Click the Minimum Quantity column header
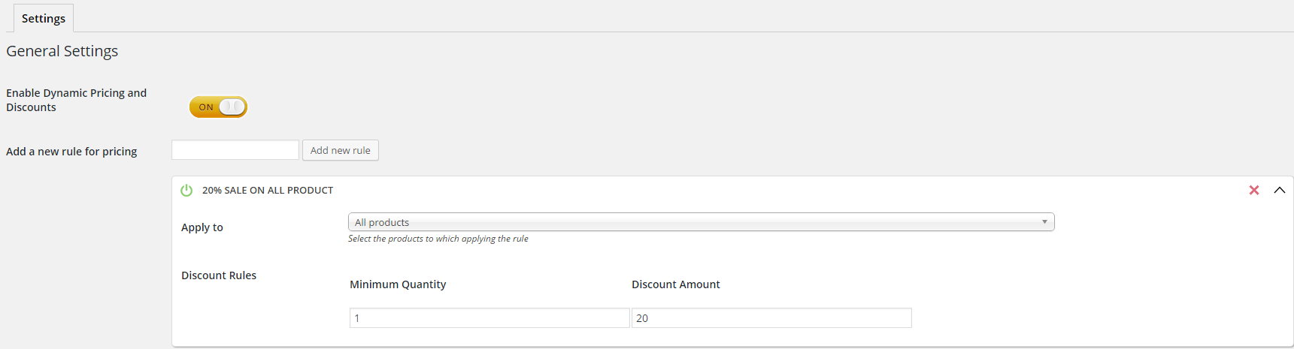The width and height of the screenshot is (1294, 349). pyautogui.click(x=398, y=284)
